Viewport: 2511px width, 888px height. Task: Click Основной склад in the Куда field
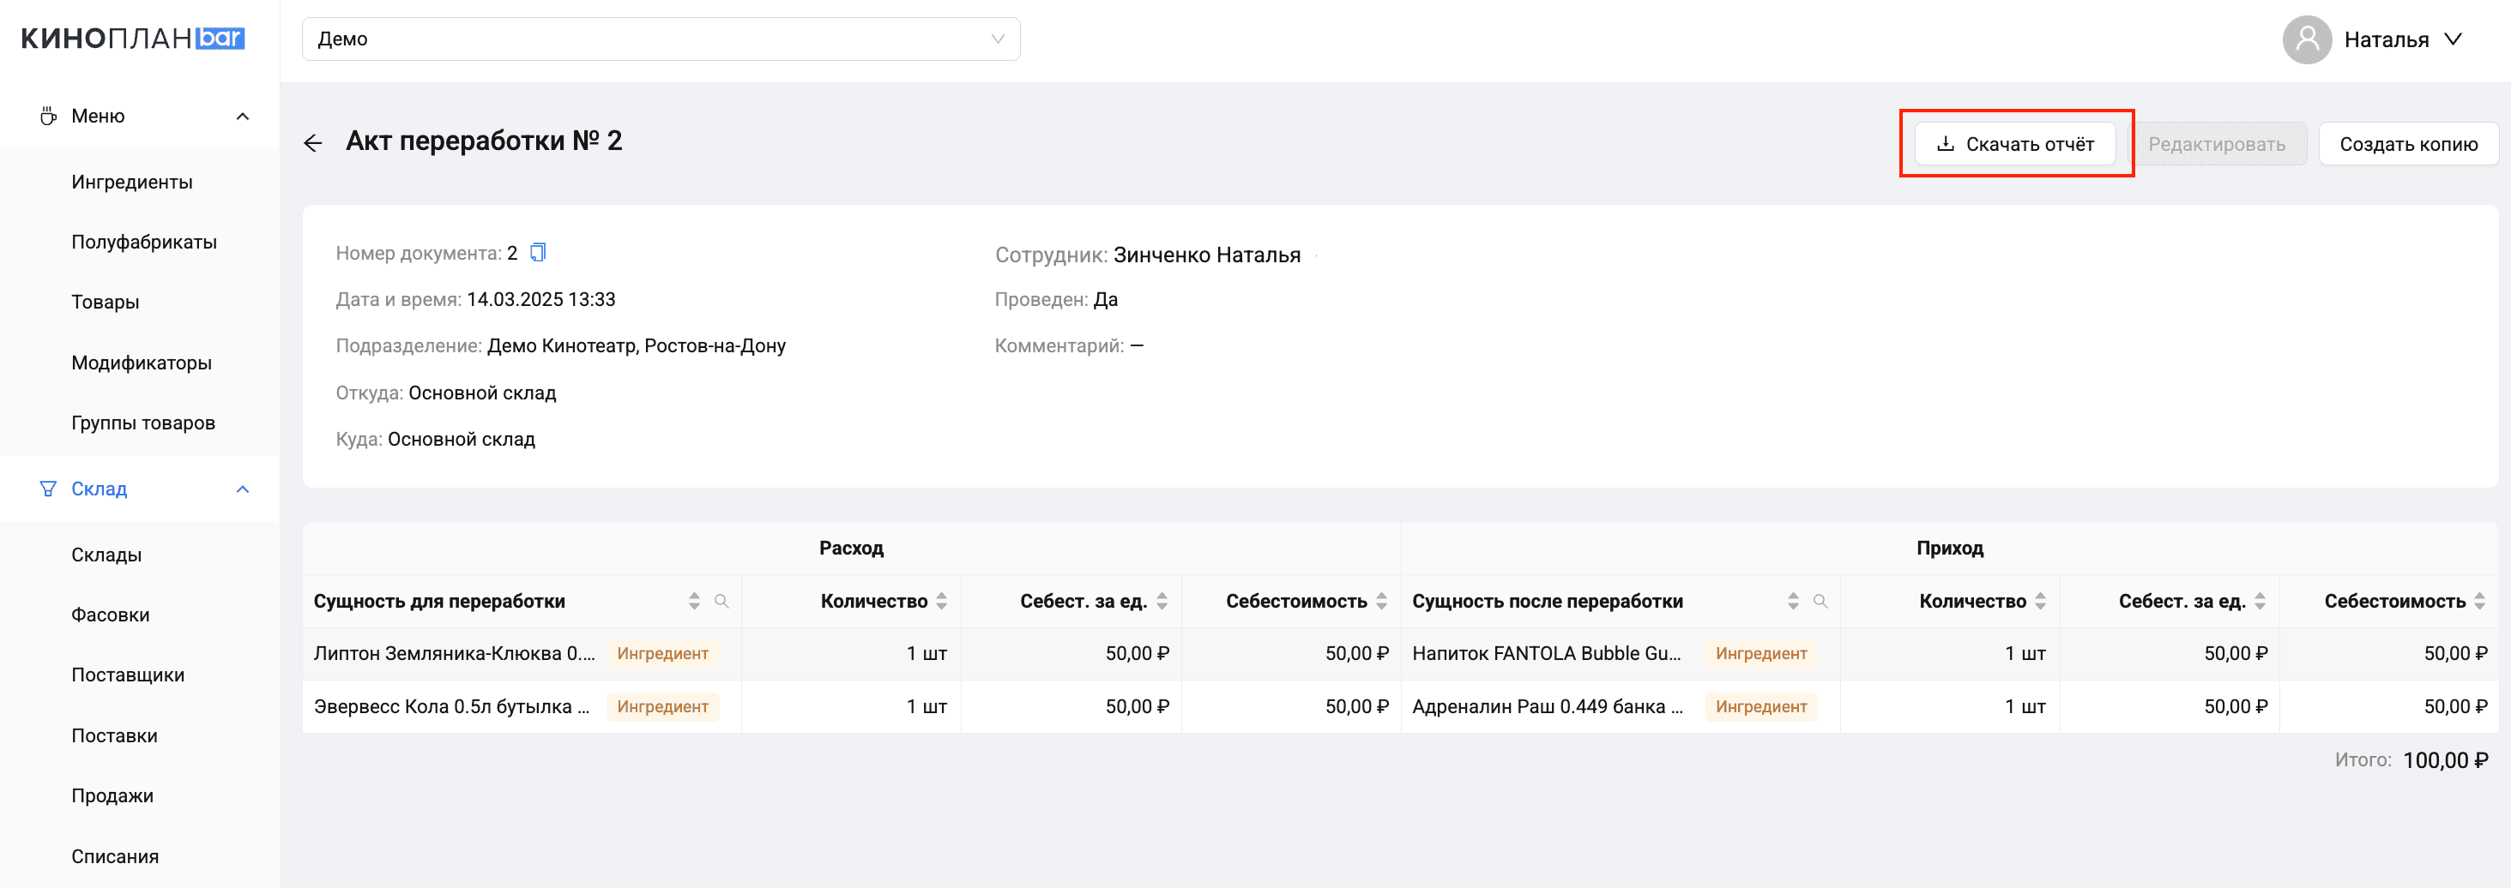tap(461, 439)
